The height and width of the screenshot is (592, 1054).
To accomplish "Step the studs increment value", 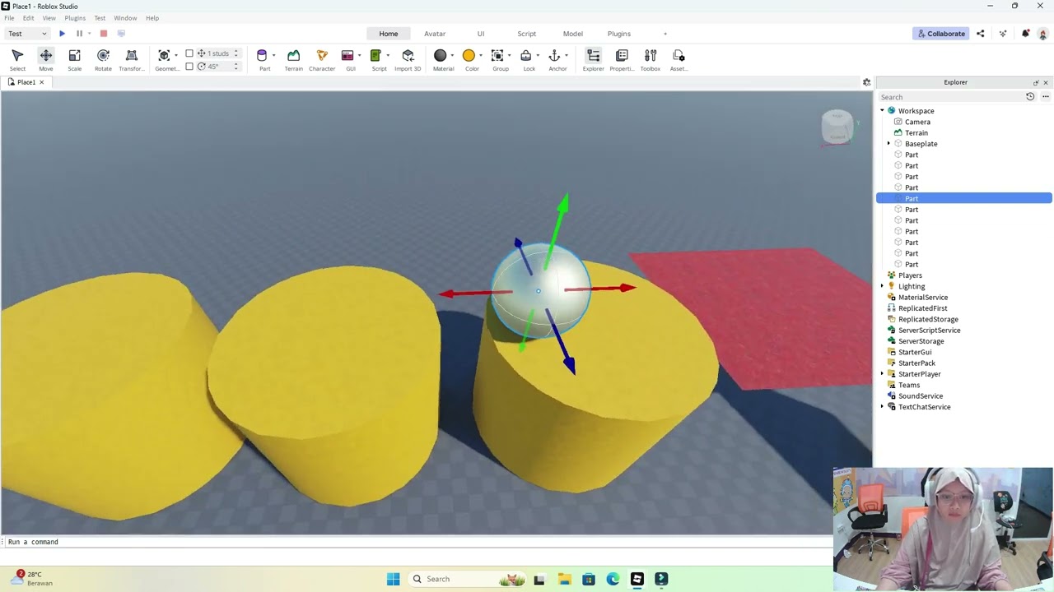I will 236,53.
